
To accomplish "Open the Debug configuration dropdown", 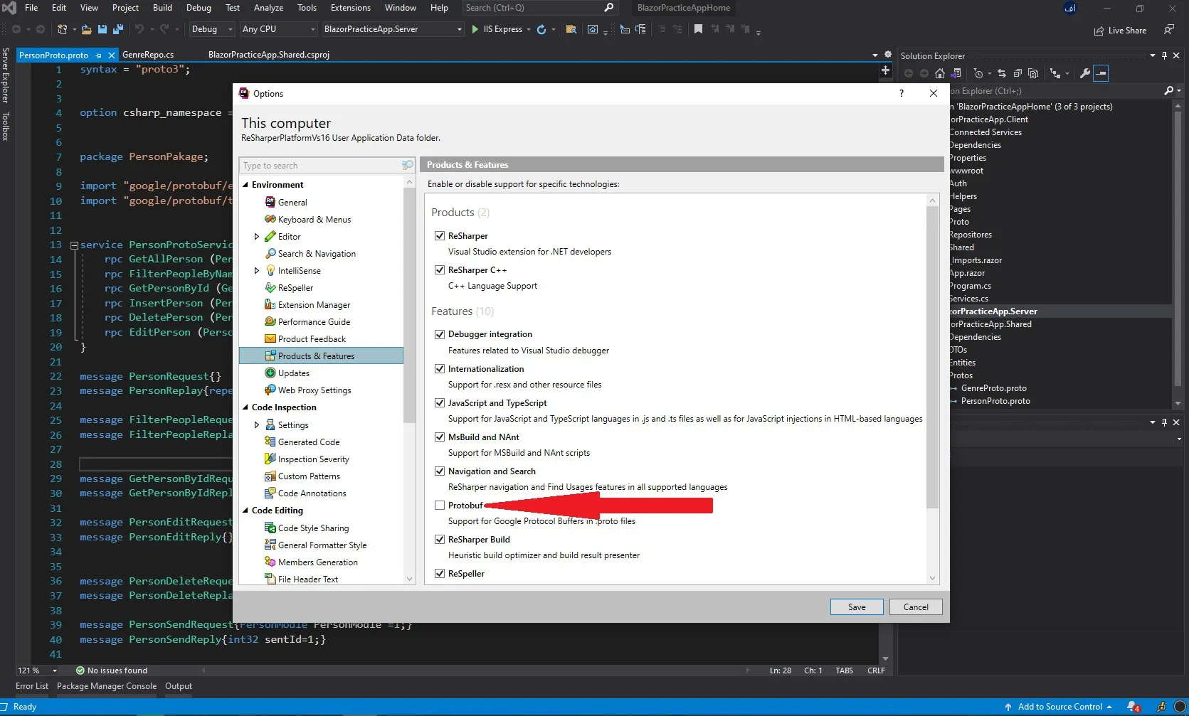I will [211, 29].
